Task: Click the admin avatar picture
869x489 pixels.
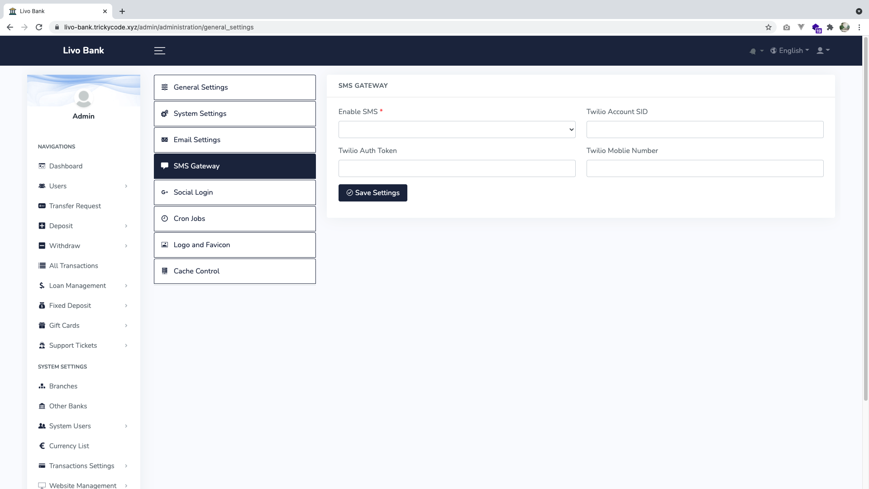Action: (84, 98)
